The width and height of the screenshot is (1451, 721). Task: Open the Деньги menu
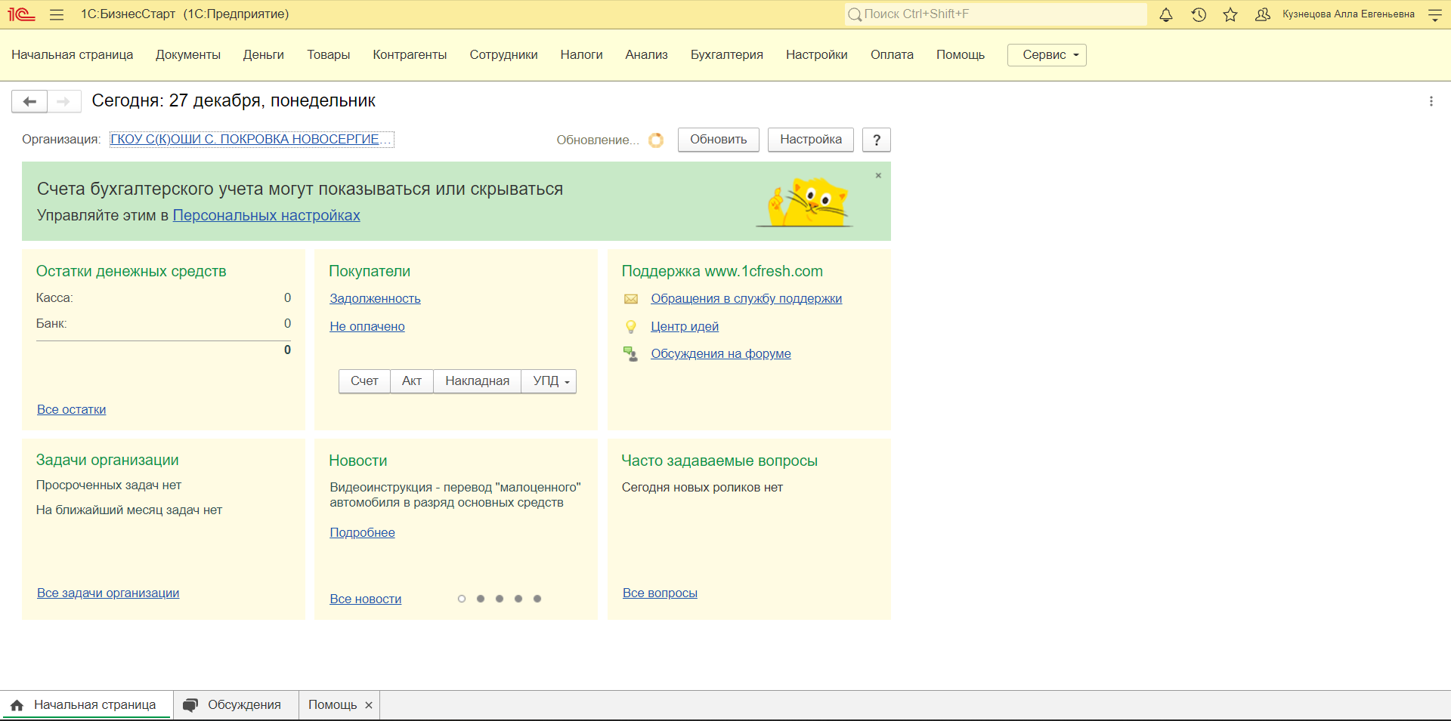coord(264,55)
